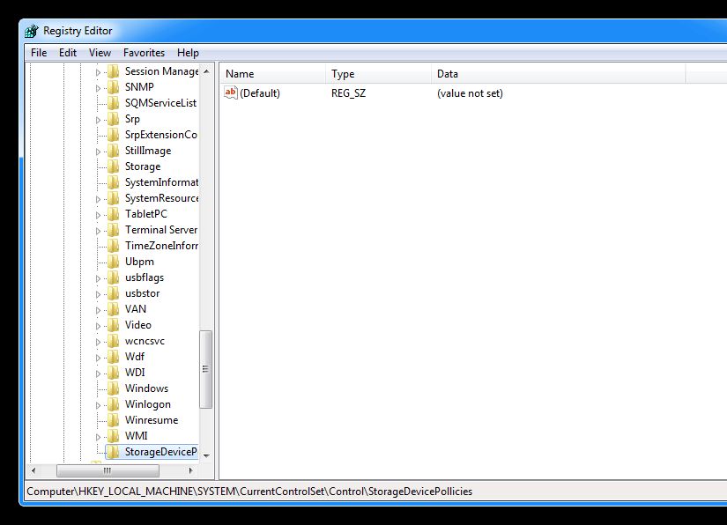Click the Winresume folder icon
This screenshot has height=525, width=727.
113,420
